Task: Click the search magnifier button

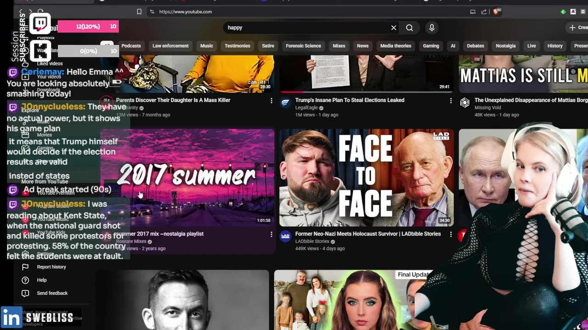Action: (409, 27)
